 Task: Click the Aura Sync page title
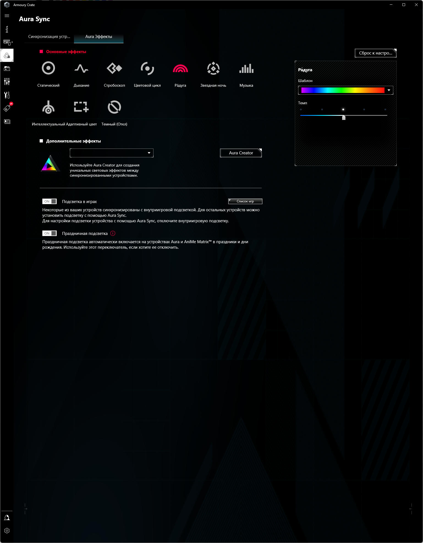click(x=34, y=19)
